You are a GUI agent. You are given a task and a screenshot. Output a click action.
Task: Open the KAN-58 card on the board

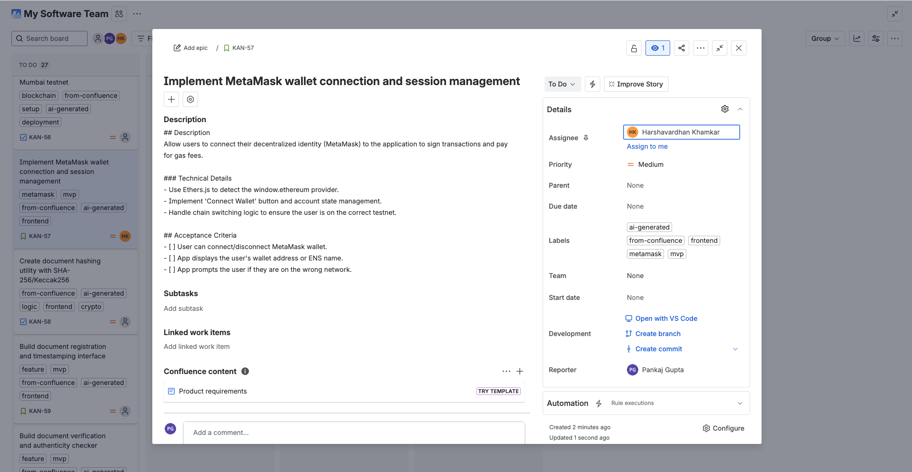[x=76, y=292]
